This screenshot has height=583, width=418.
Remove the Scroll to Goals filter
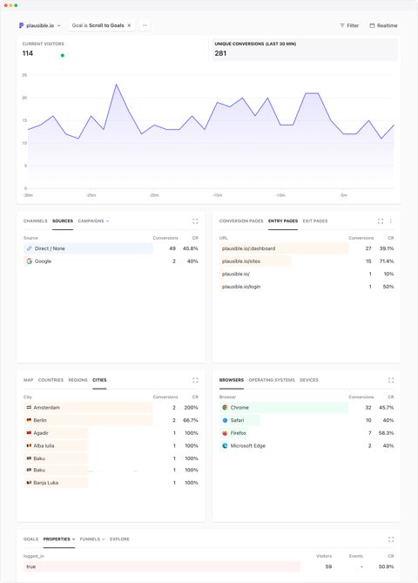(x=129, y=25)
